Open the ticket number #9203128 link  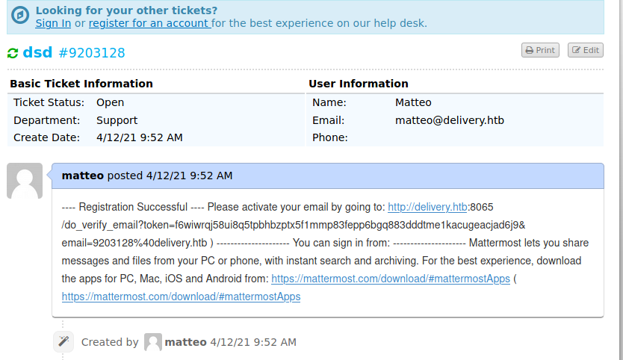[x=92, y=53]
